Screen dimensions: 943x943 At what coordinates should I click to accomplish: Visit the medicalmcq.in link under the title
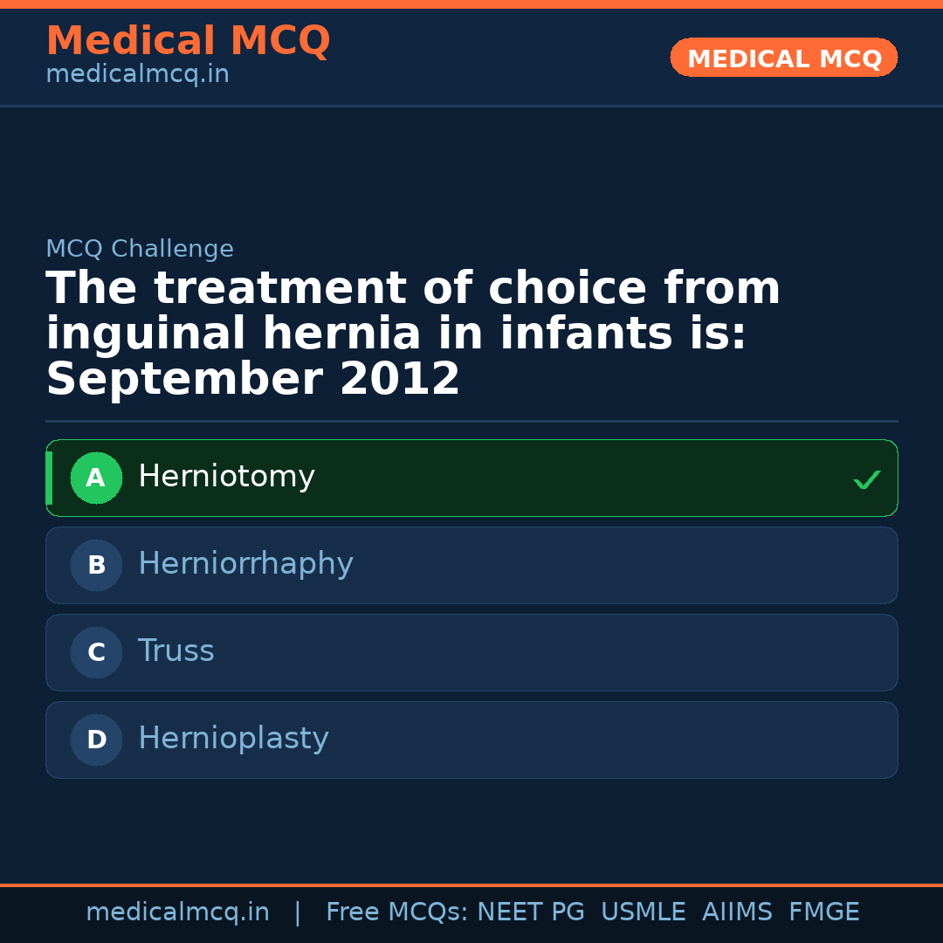click(x=137, y=74)
